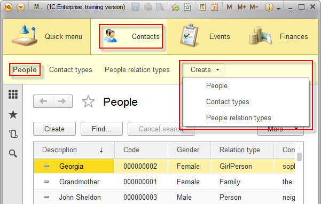Viewport: 321px width, 204px height.
Task: Click the John Sheldon row item icon
Action: pos(46,197)
